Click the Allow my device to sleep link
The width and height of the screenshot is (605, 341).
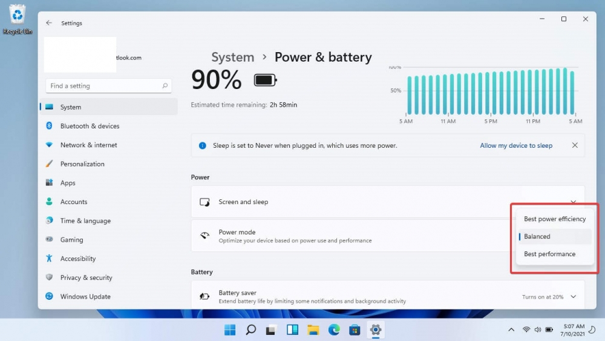(x=515, y=145)
